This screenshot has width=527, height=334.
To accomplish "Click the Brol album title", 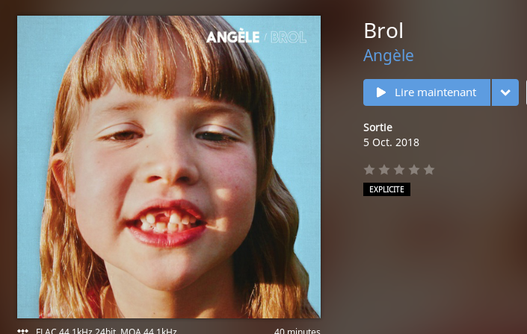I will [x=383, y=31].
